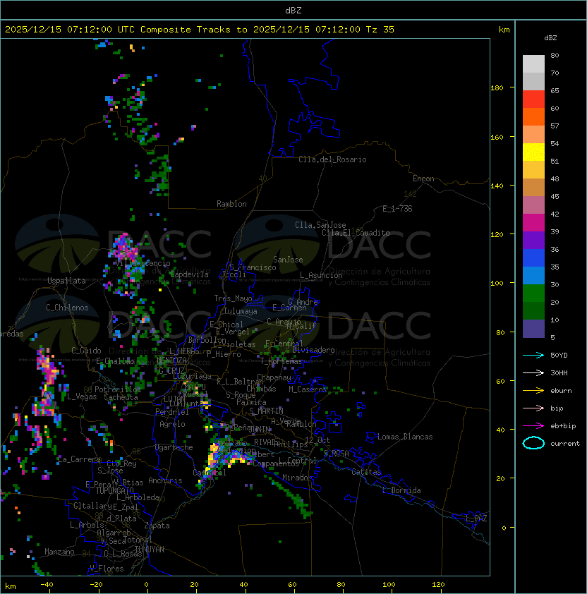
Task: Click the pink bip arrow in legend
Action: [x=533, y=408]
